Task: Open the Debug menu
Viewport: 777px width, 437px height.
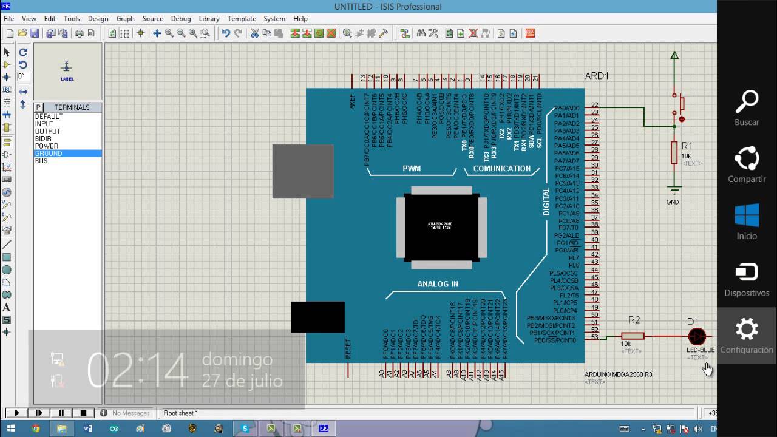Action: (181, 19)
